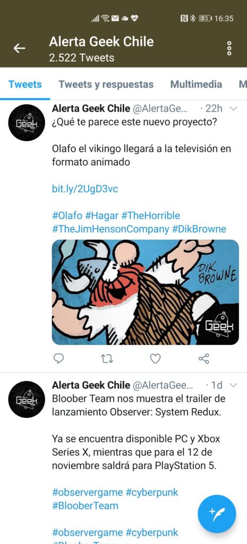Expand options chevron on the 1d tweet

tap(234, 385)
